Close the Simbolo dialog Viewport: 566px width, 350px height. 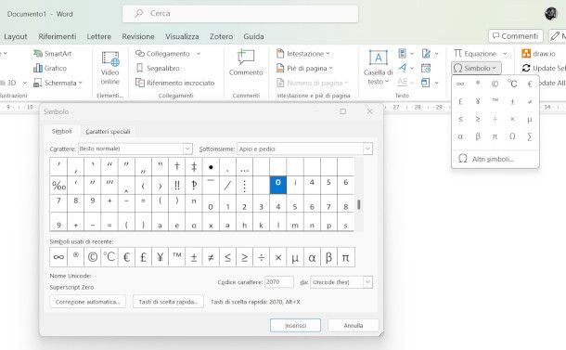click(x=369, y=111)
